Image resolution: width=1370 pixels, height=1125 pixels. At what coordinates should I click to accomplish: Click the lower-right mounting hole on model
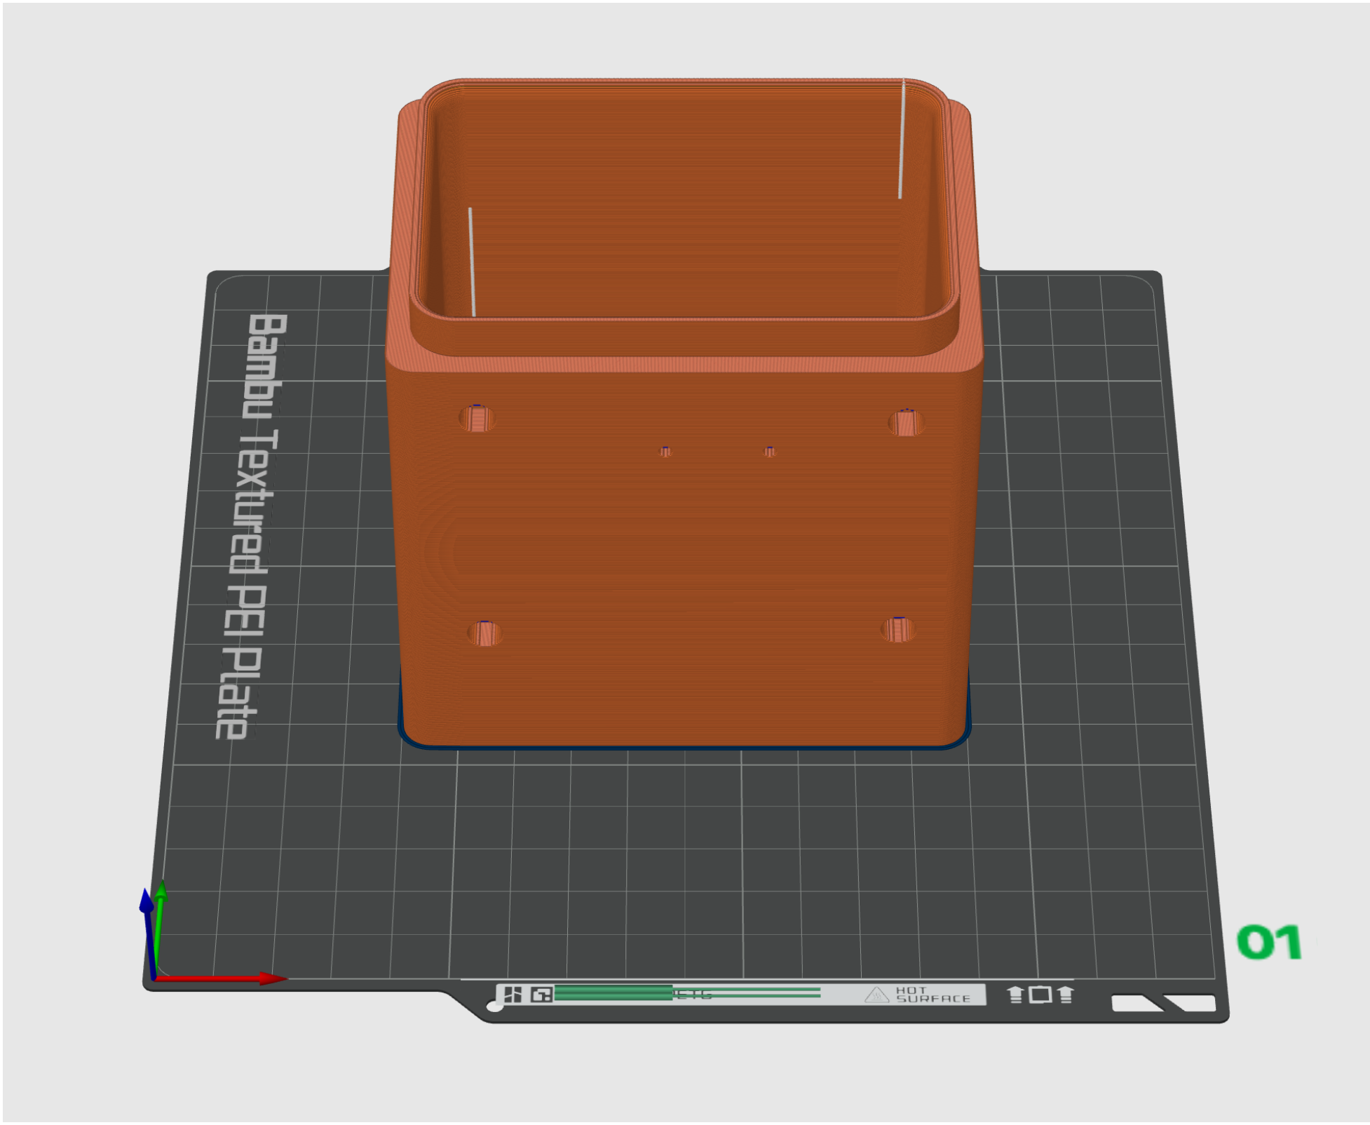click(x=898, y=629)
